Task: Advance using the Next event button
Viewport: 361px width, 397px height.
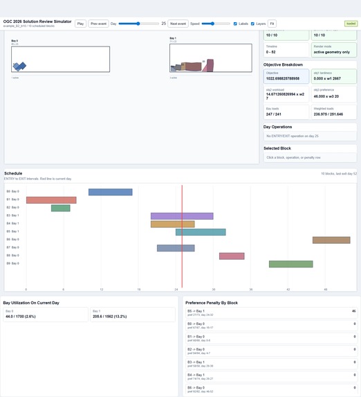Action: coord(178,24)
